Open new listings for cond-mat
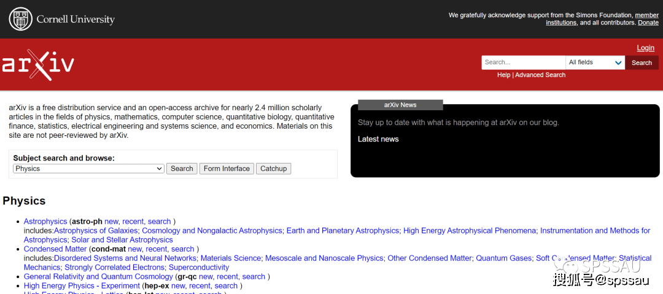This screenshot has width=663, height=294. [x=134, y=249]
